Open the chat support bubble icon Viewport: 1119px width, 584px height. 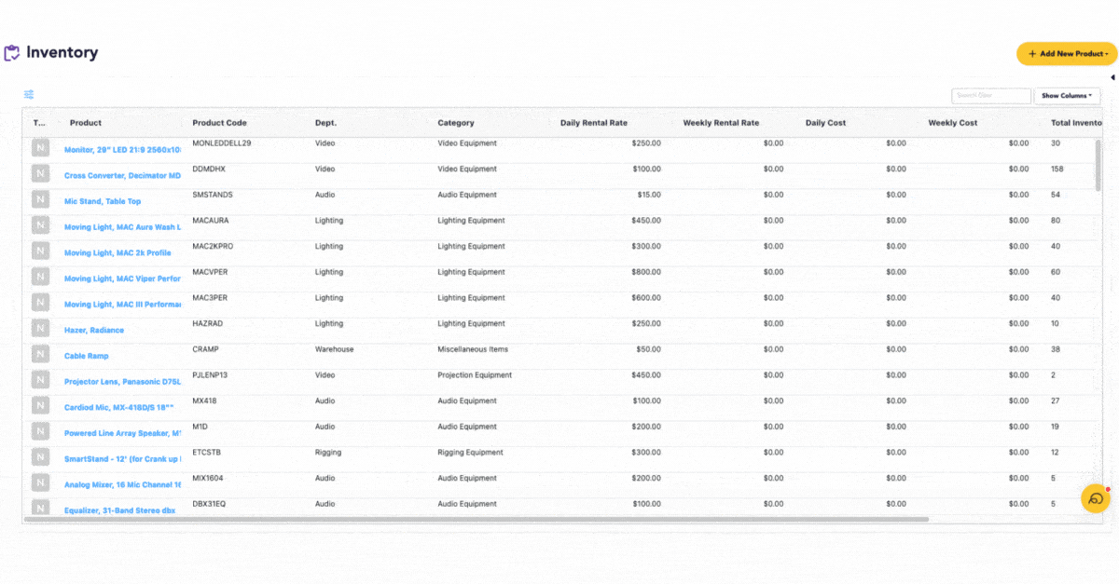(1096, 499)
